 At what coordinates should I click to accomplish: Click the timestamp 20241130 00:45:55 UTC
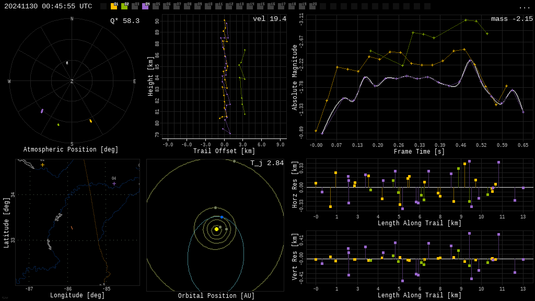pos(48,6)
